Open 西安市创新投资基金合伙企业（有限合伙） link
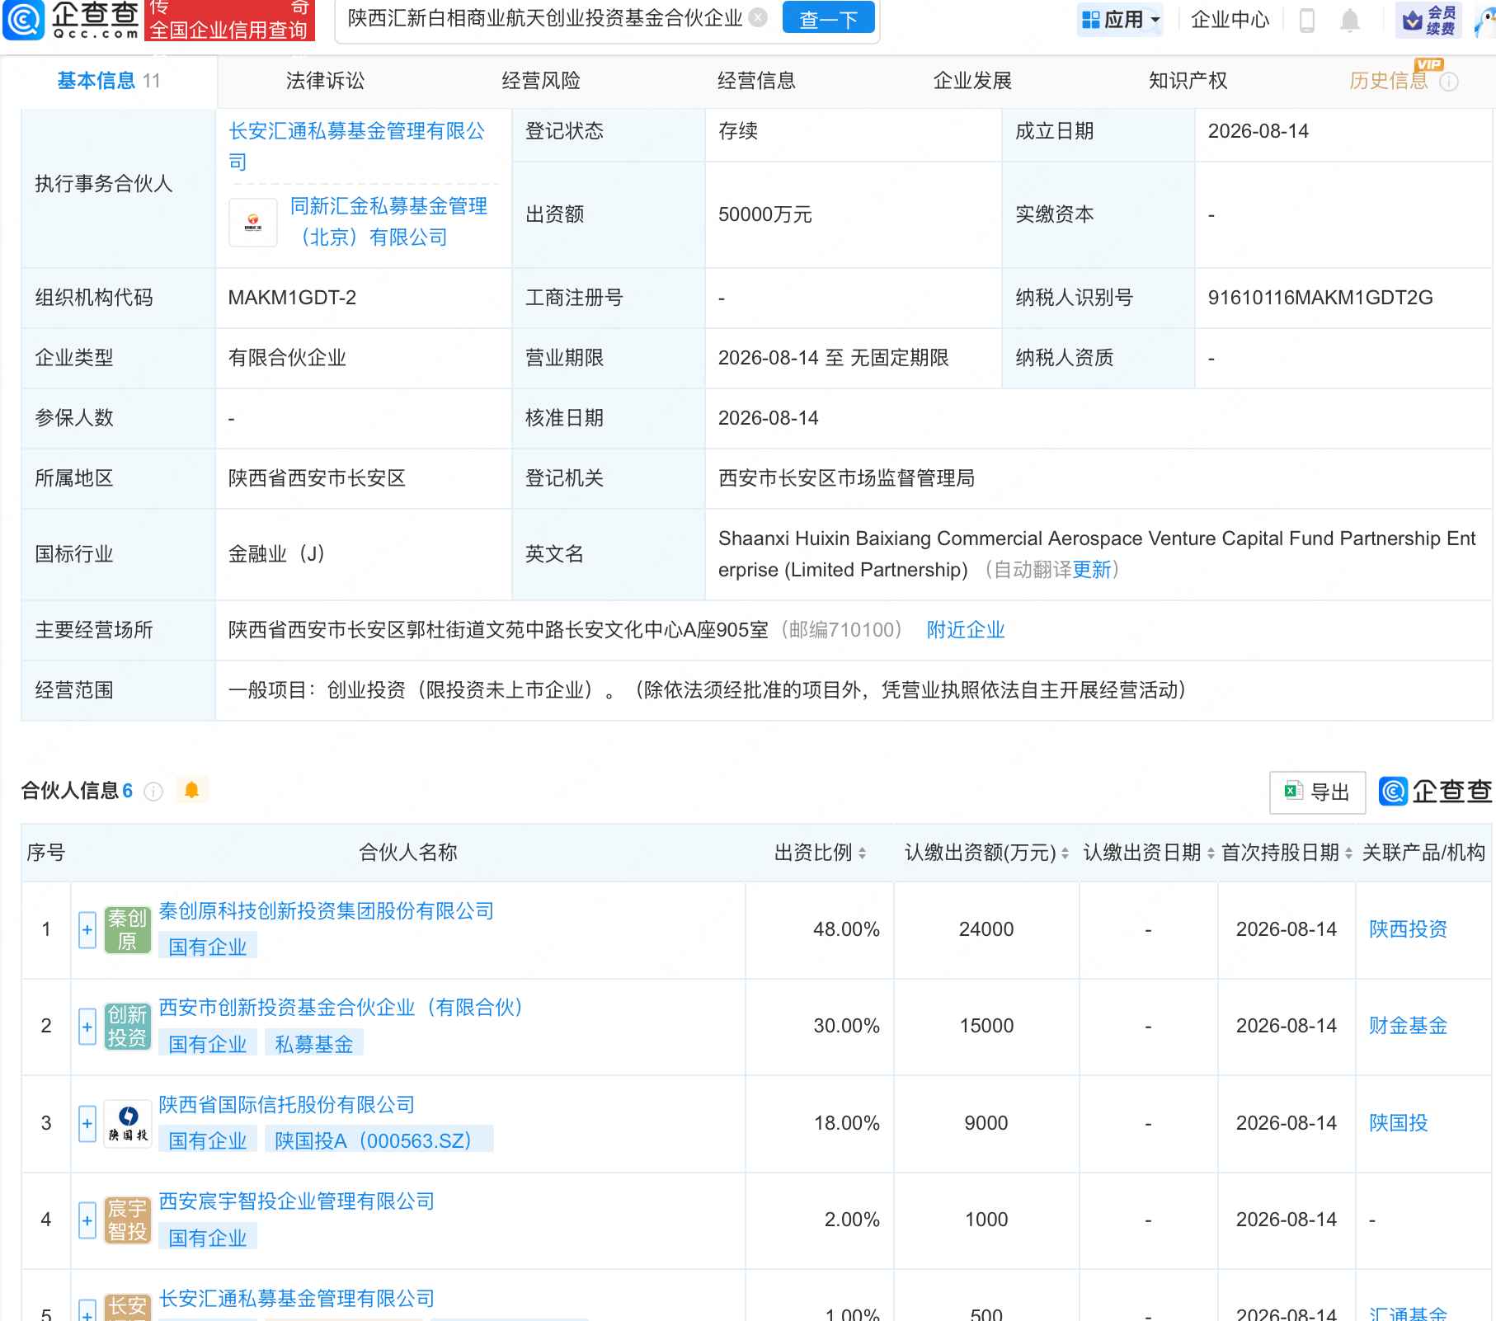Image resolution: width=1496 pixels, height=1321 pixels. (341, 1008)
